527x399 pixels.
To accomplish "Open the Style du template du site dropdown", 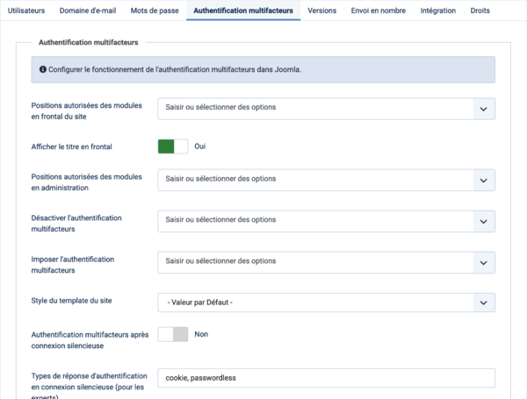I will click(x=327, y=303).
